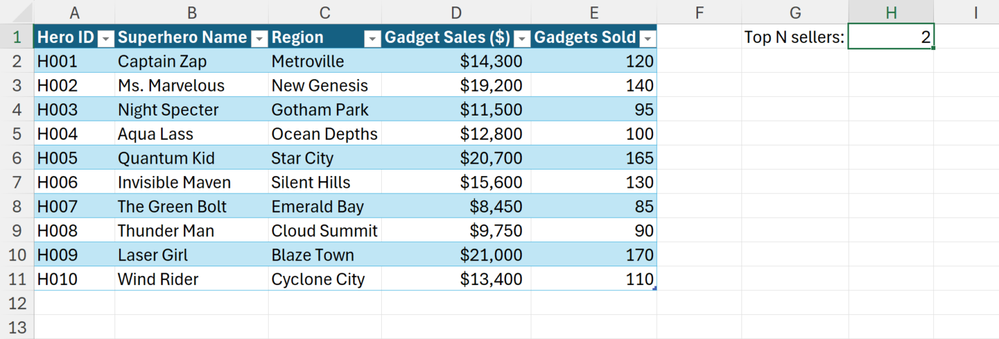Select the Captain Zap cell
This screenshot has width=999, height=339.
(x=191, y=62)
